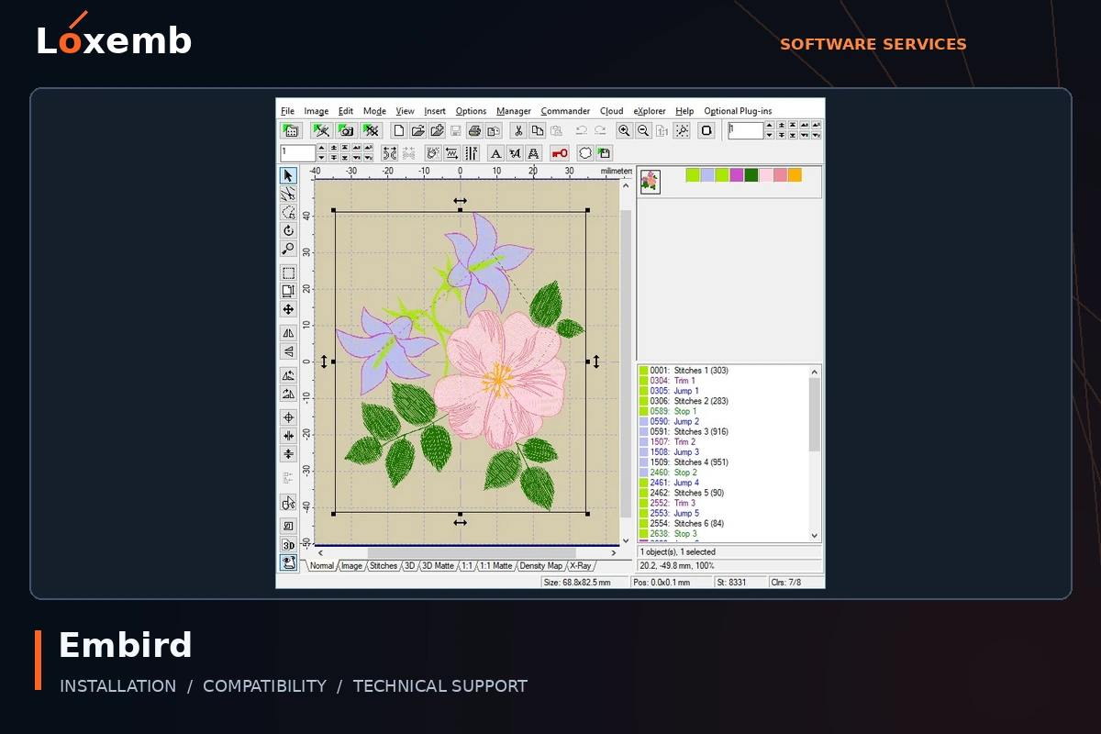Click the 'Size: 68.8x82.5 mm' status entry

coord(584,582)
